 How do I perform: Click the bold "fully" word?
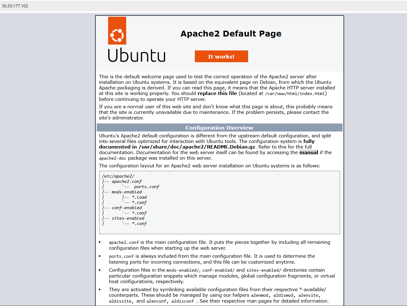(309, 141)
